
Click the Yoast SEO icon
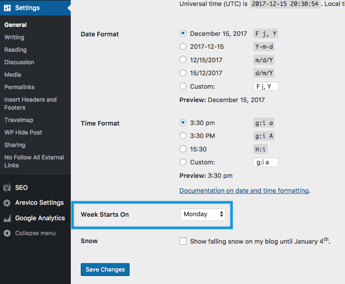pos(7,188)
